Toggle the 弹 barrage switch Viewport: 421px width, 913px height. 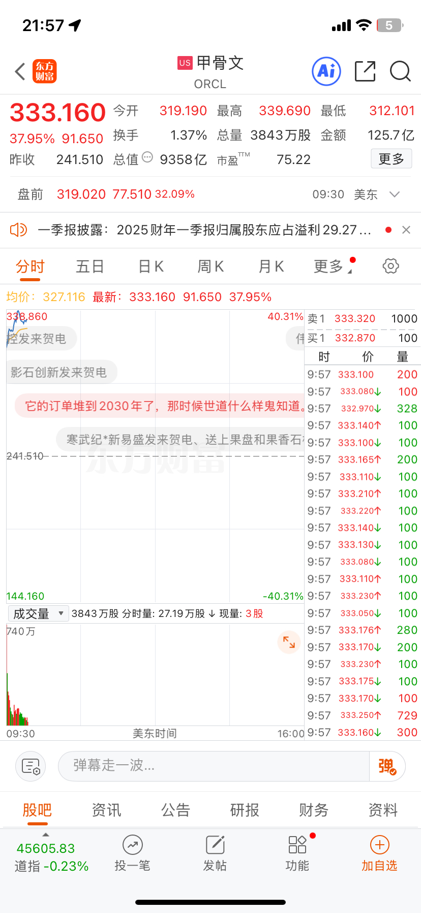coord(387,766)
